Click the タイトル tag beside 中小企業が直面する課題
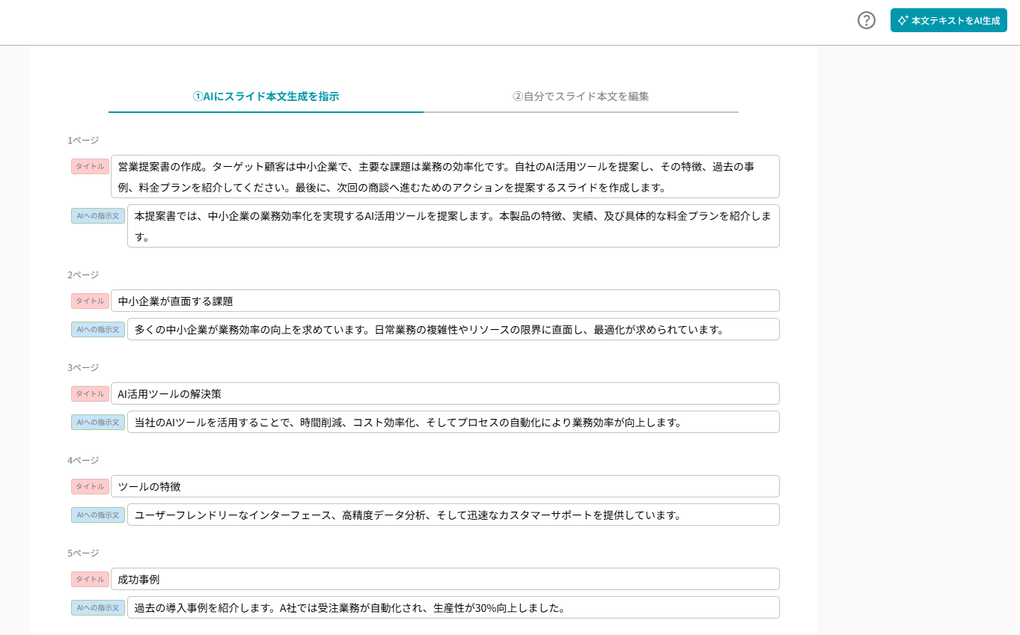 point(90,301)
